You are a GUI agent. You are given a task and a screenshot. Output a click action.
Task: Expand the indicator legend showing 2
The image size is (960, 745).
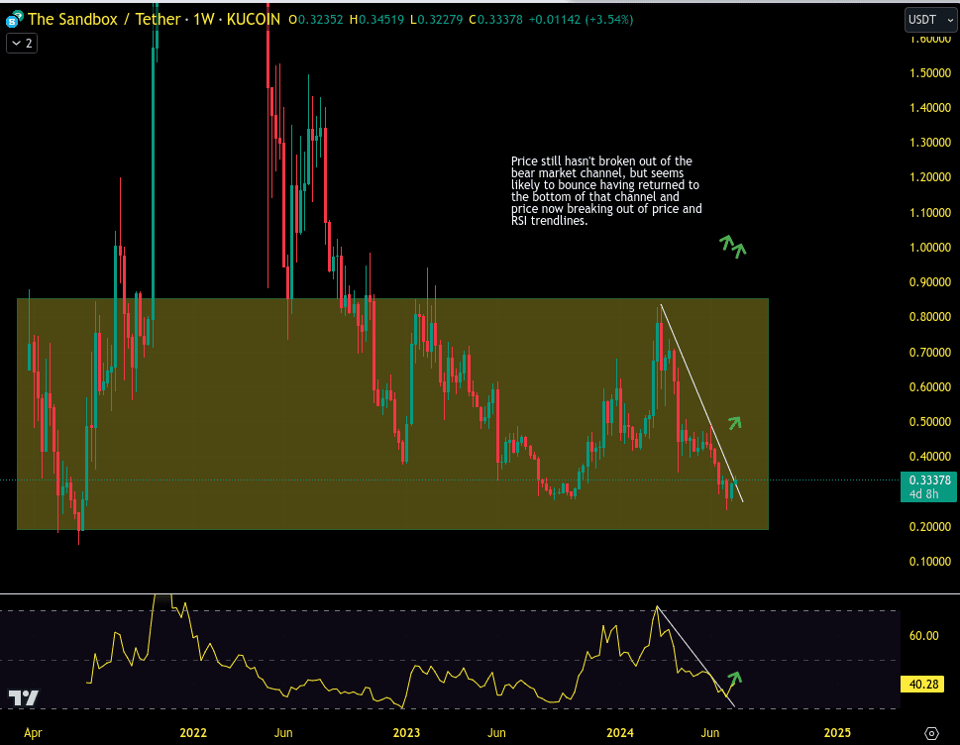point(22,44)
